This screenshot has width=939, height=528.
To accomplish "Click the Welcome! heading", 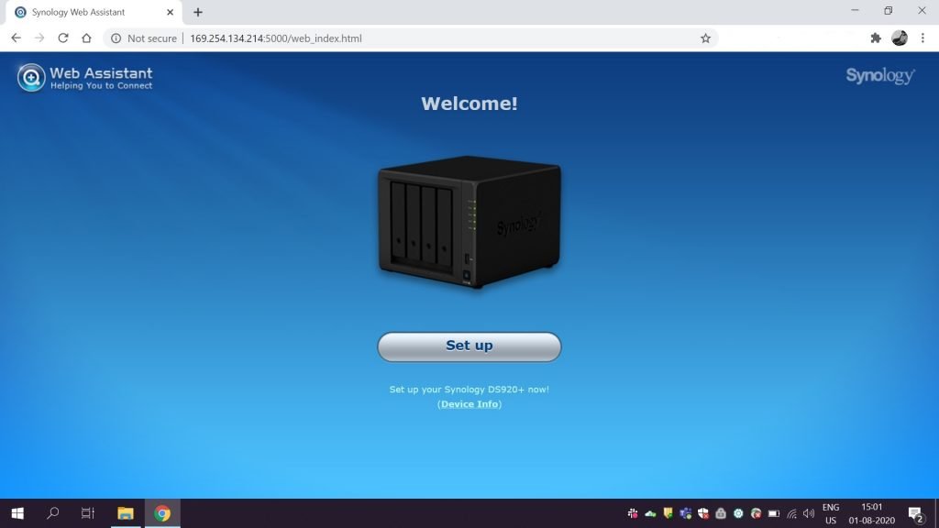I will click(x=469, y=104).
